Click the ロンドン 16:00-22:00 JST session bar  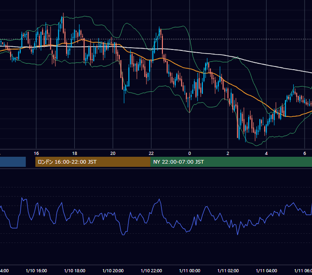click(93, 162)
